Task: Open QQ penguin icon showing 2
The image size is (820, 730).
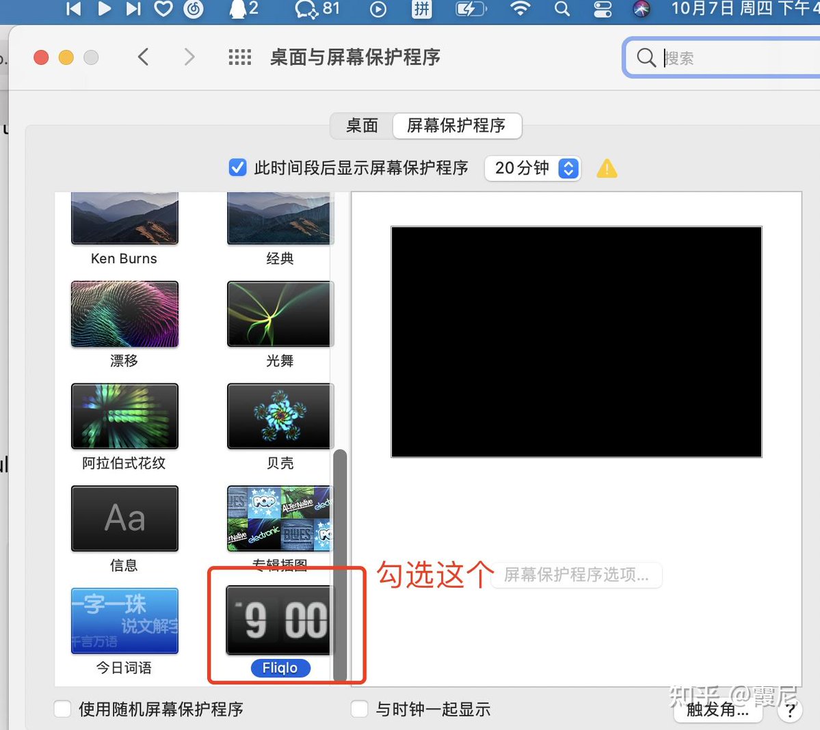Action: click(x=243, y=8)
